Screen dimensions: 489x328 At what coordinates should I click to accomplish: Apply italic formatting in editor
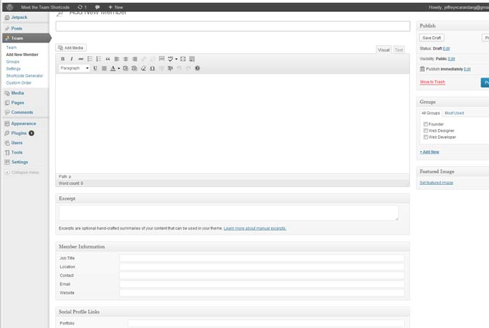pos(71,59)
